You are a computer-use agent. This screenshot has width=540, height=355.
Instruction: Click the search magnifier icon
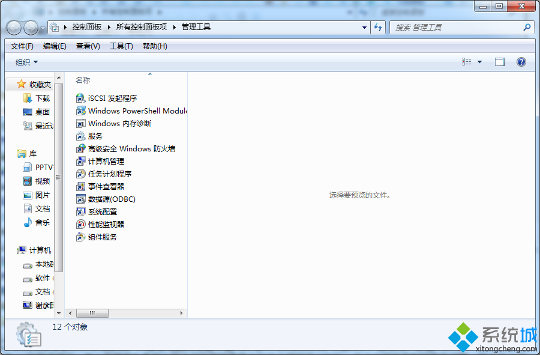pyautogui.click(x=527, y=27)
